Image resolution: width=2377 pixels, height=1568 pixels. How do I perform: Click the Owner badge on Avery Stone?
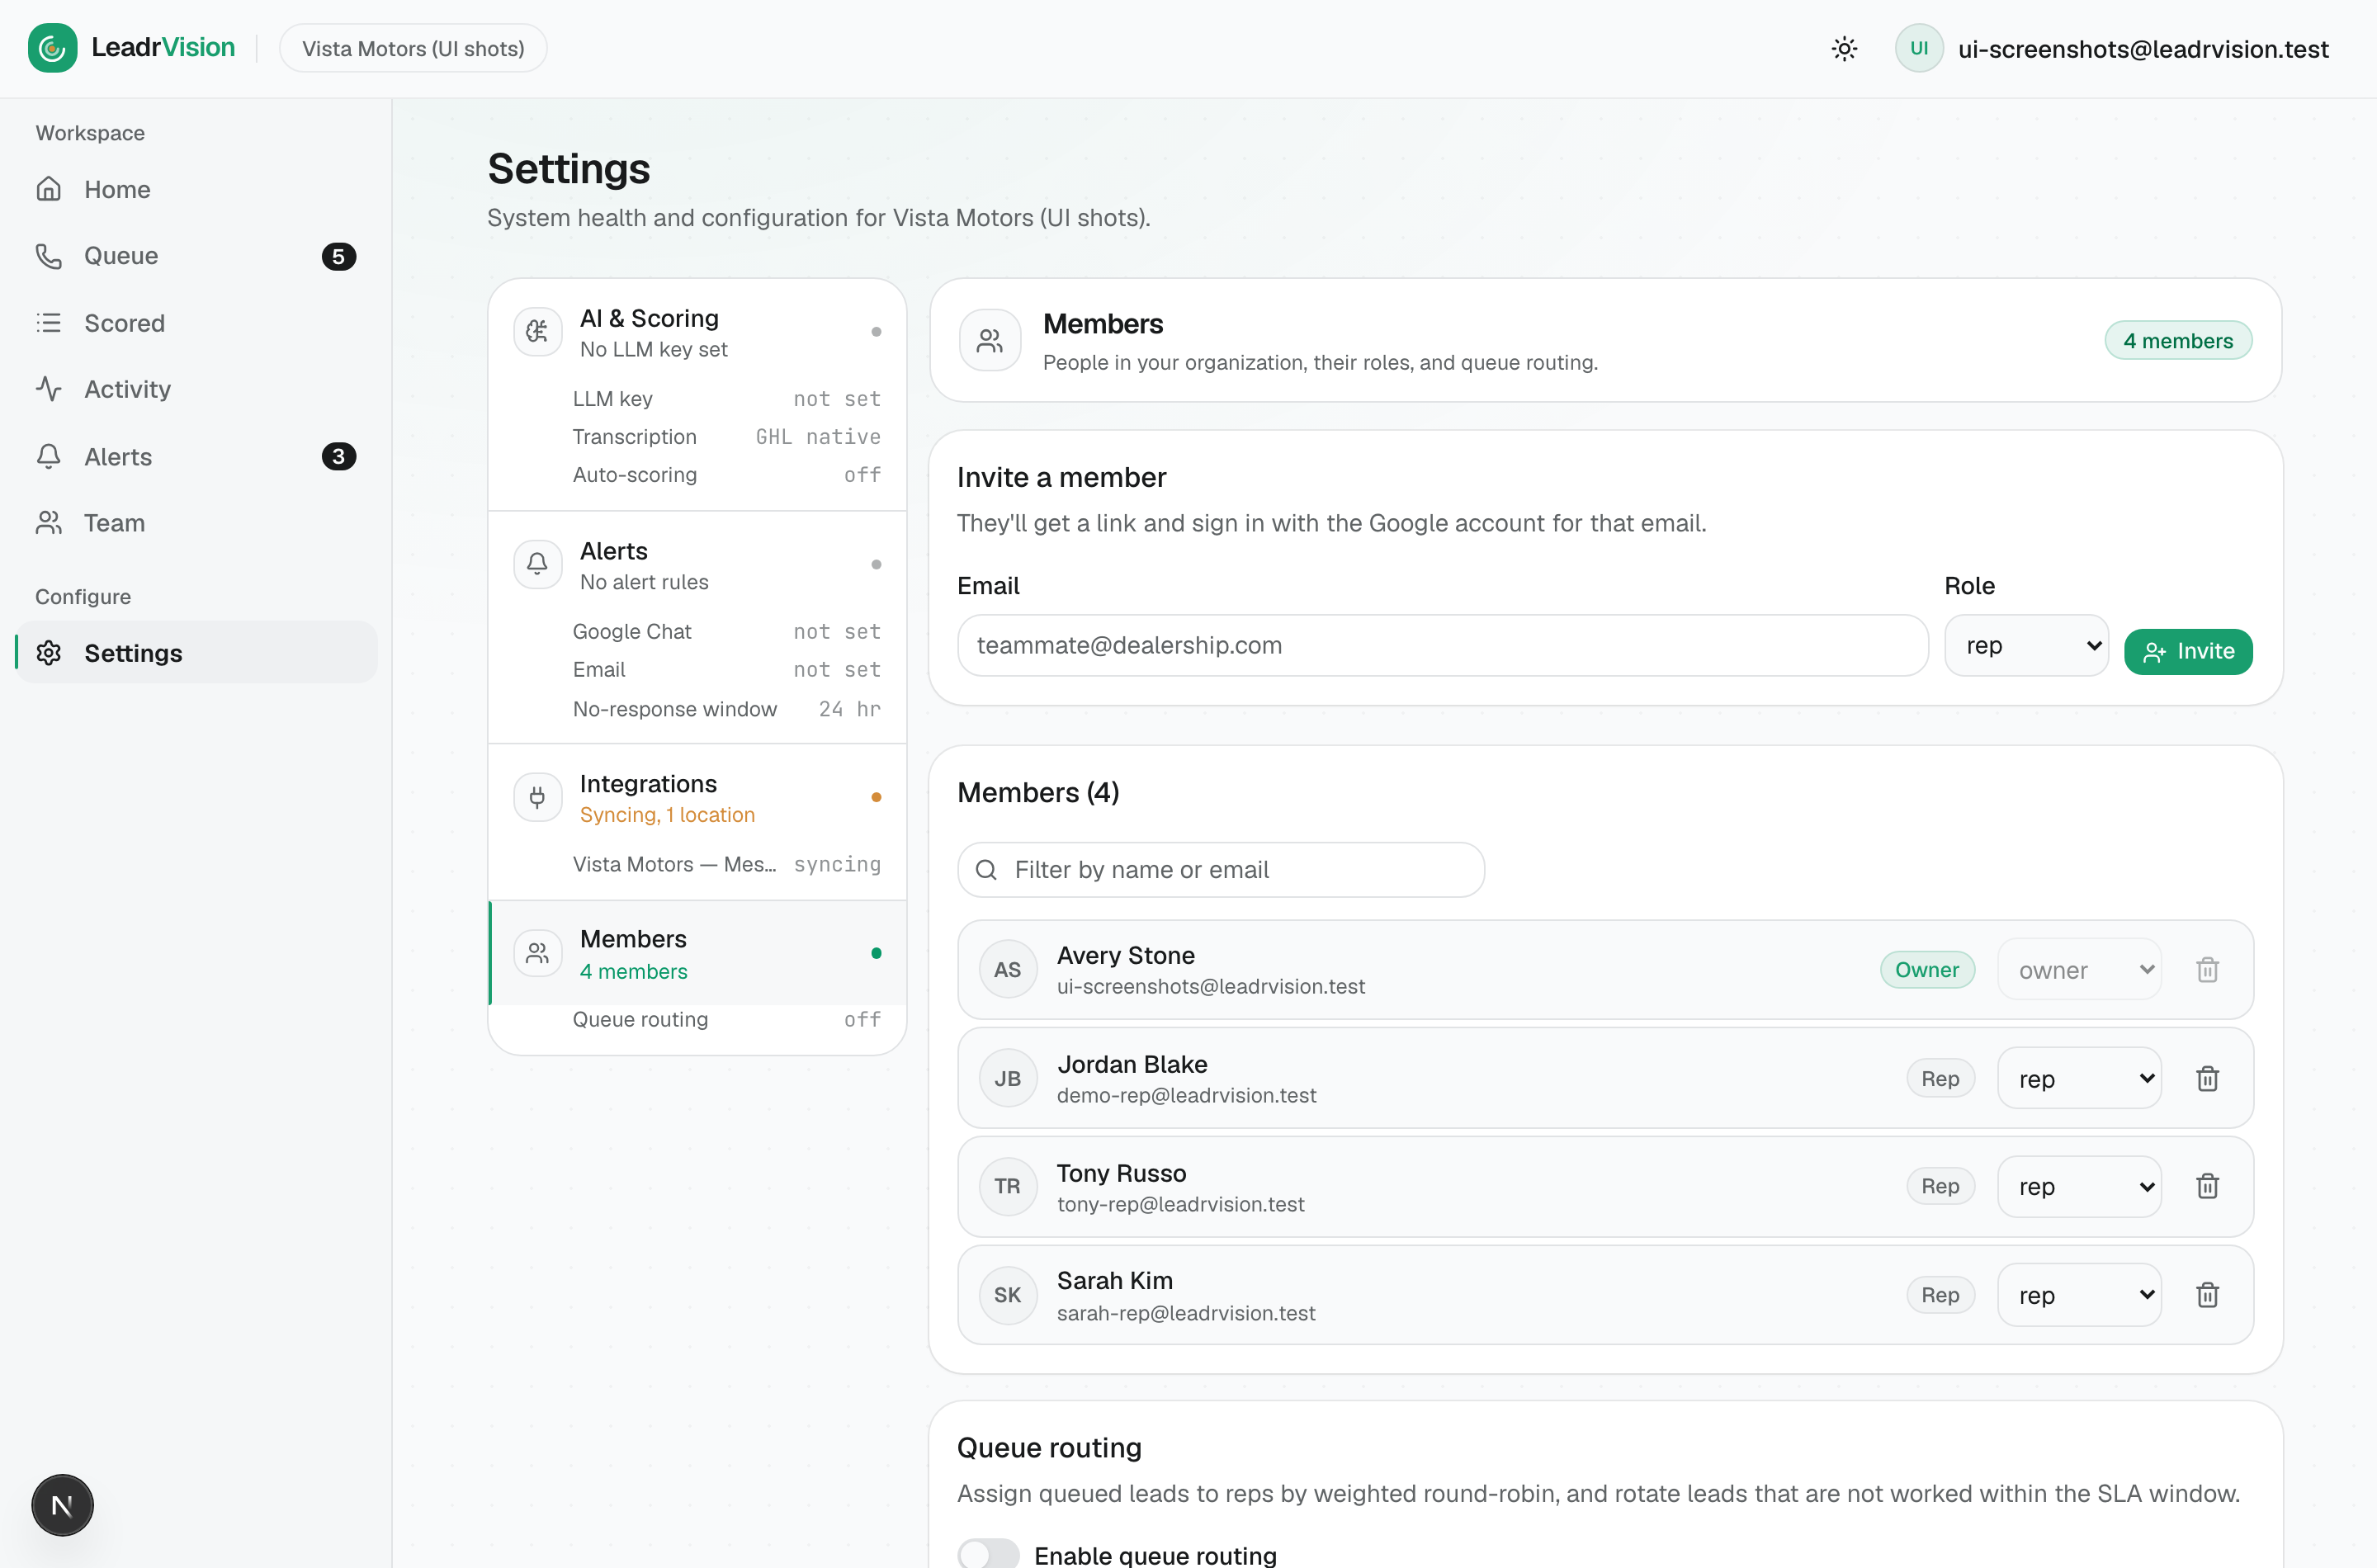(x=1927, y=970)
